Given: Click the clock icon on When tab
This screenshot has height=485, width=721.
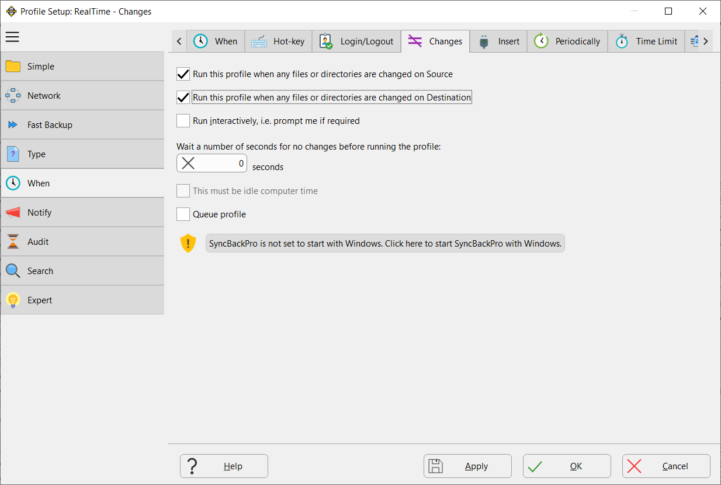Looking at the screenshot, I should coord(200,41).
